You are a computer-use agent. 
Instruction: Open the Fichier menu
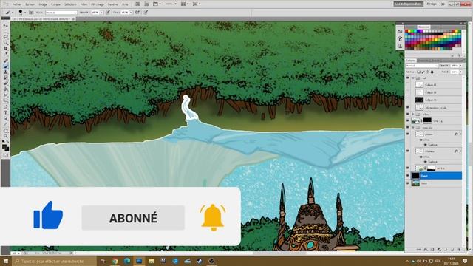point(17,4)
